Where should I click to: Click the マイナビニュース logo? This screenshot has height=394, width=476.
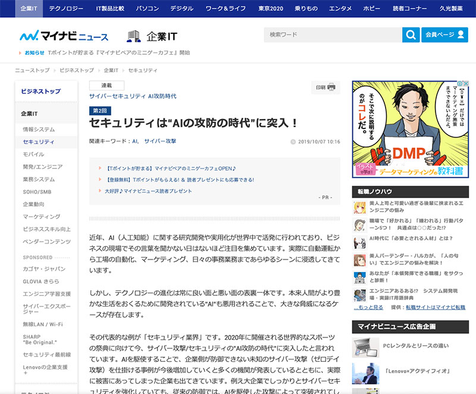coord(63,36)
